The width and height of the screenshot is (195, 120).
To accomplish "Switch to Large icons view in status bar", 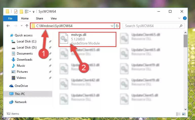I will 184,114.
